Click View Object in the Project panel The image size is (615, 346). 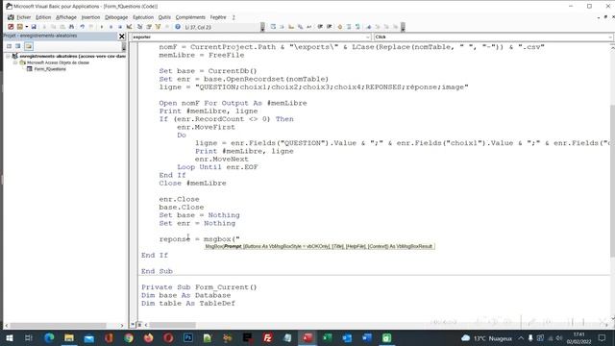[x=18, y=46]
